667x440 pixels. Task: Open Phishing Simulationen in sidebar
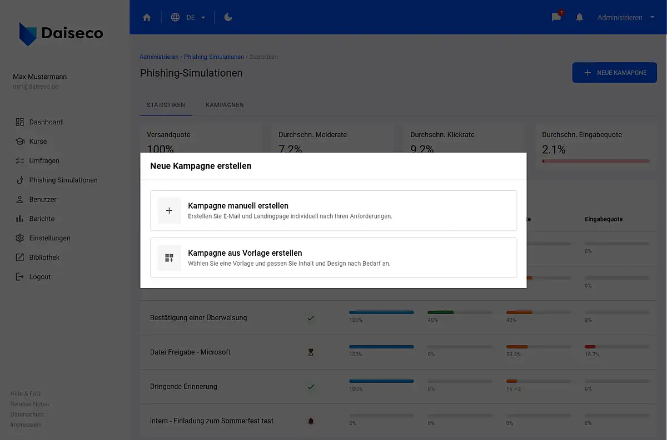(x=63, y=180)
